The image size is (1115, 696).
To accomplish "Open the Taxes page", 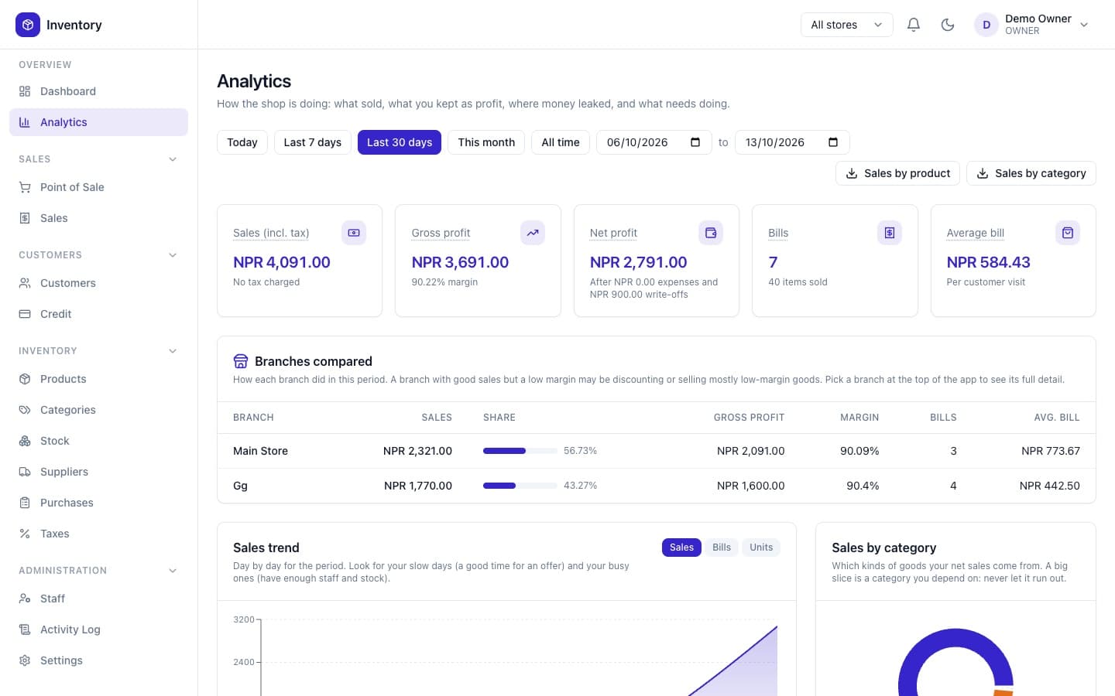I will pos(98,534).
